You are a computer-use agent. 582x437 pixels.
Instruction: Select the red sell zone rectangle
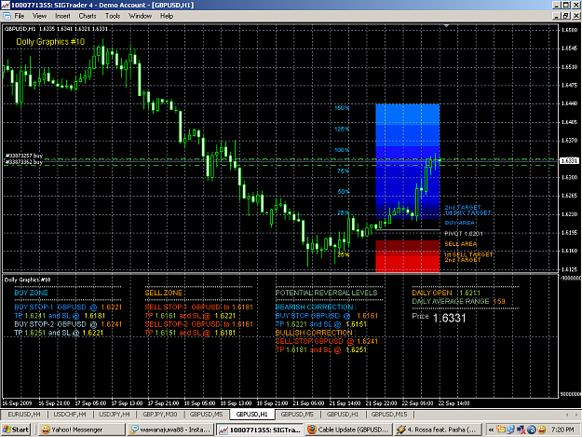(x=408, y=256)
